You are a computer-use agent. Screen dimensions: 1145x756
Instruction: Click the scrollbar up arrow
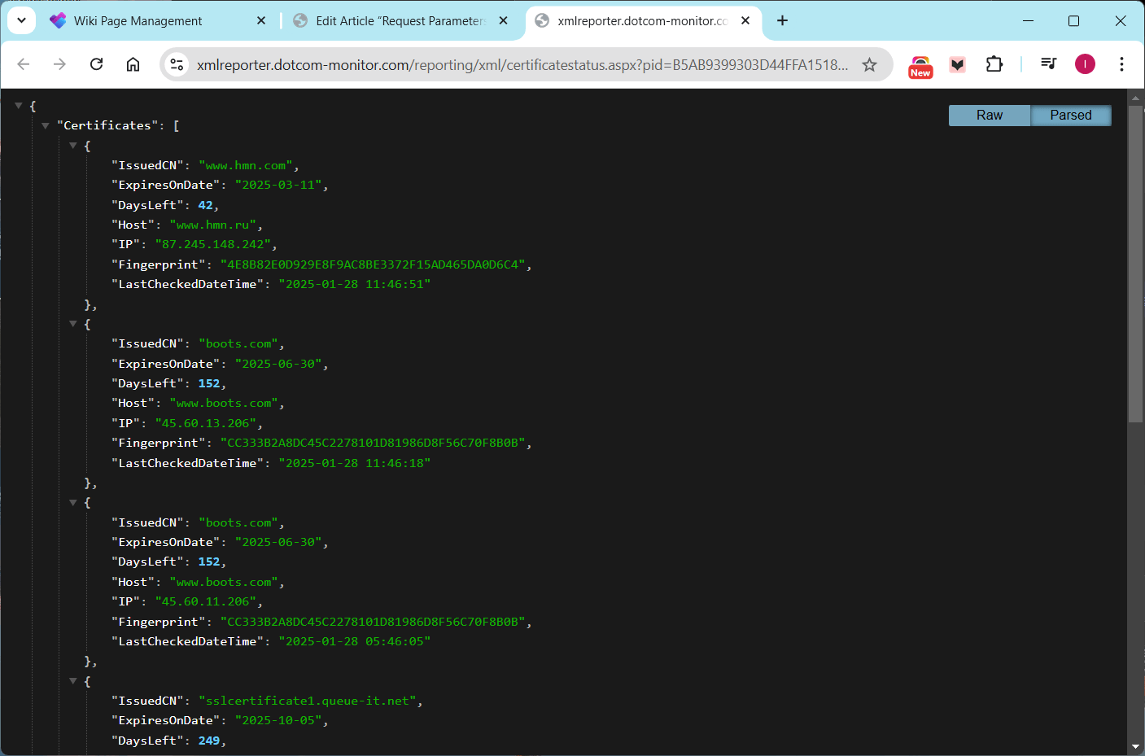(x=1135, y=98)
